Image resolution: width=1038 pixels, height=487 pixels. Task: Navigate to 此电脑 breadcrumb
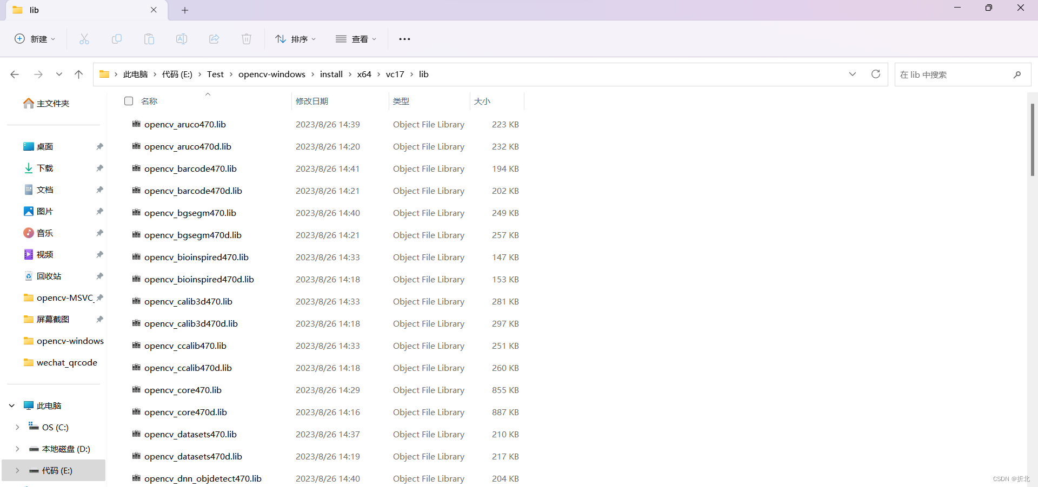[x=135, y=75]
